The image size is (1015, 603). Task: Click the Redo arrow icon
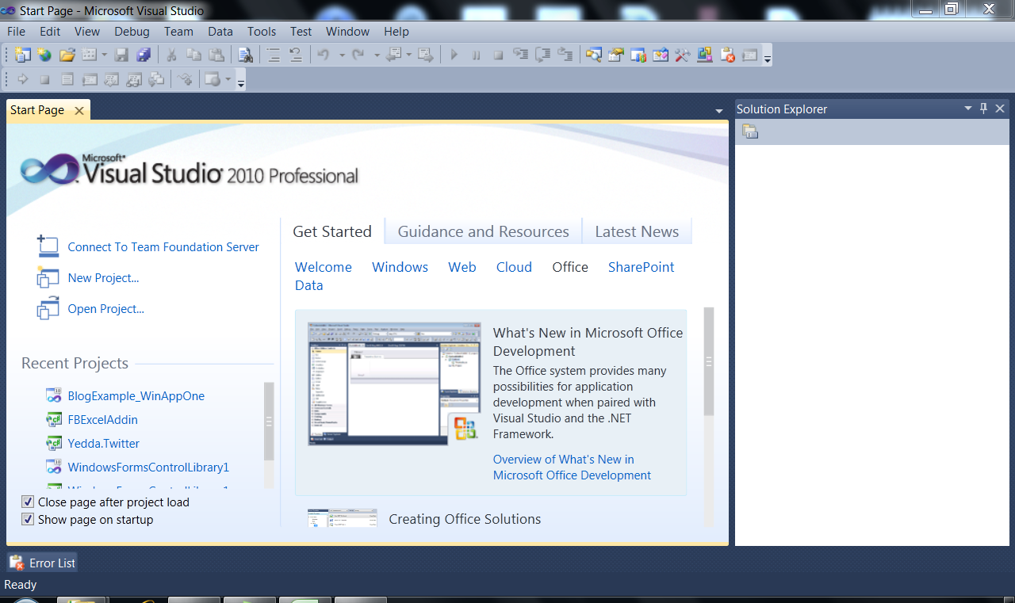pyautogui.click(x=358, y=55)
